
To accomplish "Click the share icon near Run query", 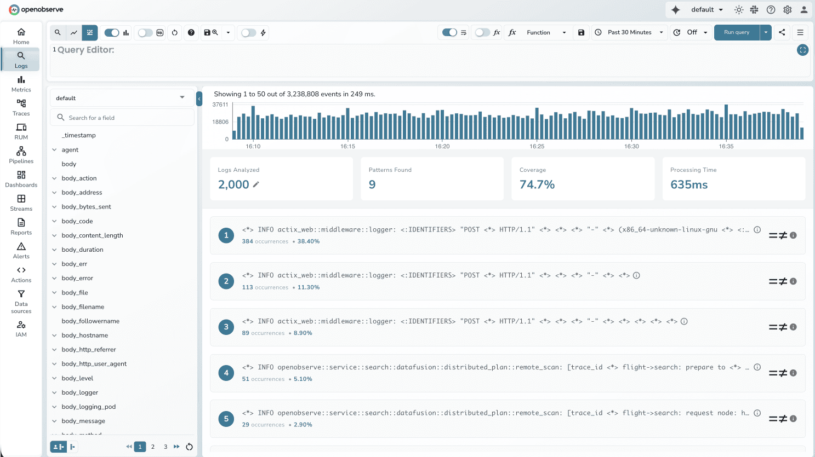I will [782, 32].
